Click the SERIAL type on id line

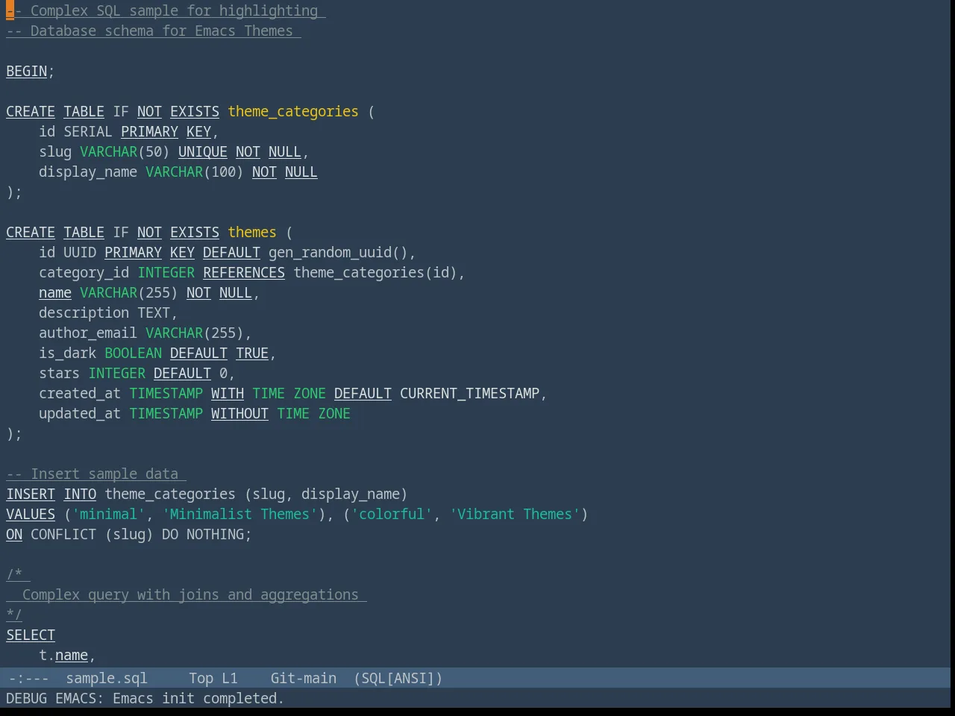pyautogui.click(x=88, y=132)
